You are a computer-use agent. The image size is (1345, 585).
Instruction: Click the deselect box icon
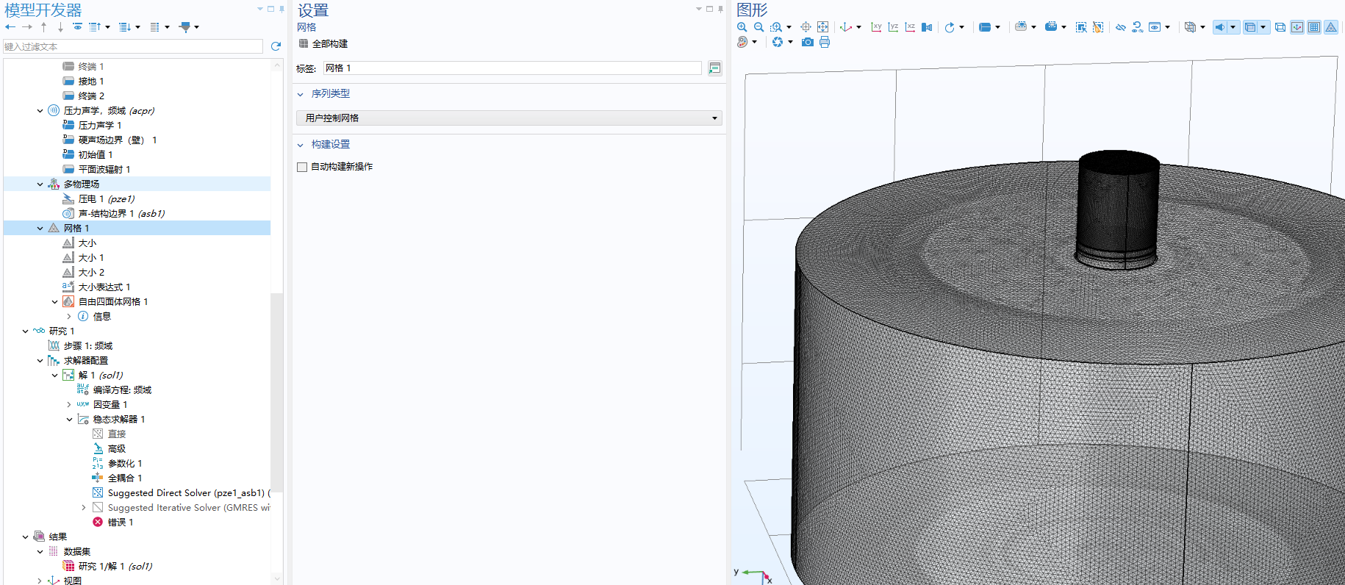coord(1098,27)
